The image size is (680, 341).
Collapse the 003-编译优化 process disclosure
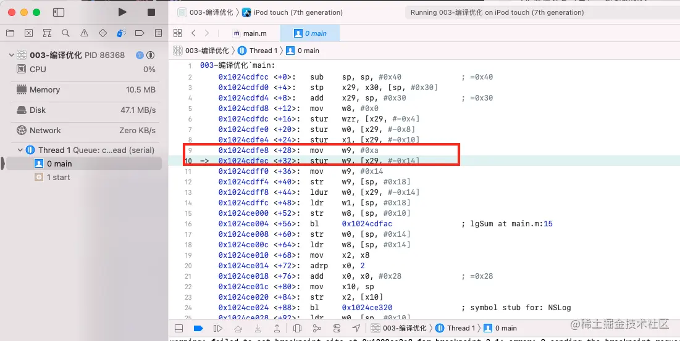click(x=11, y=55)
